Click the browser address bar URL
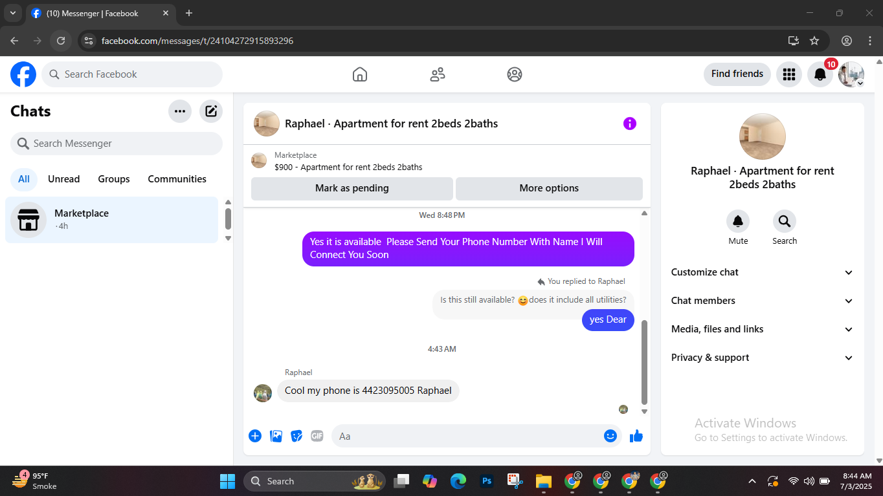The image size is (883, 496). [197, 41]
